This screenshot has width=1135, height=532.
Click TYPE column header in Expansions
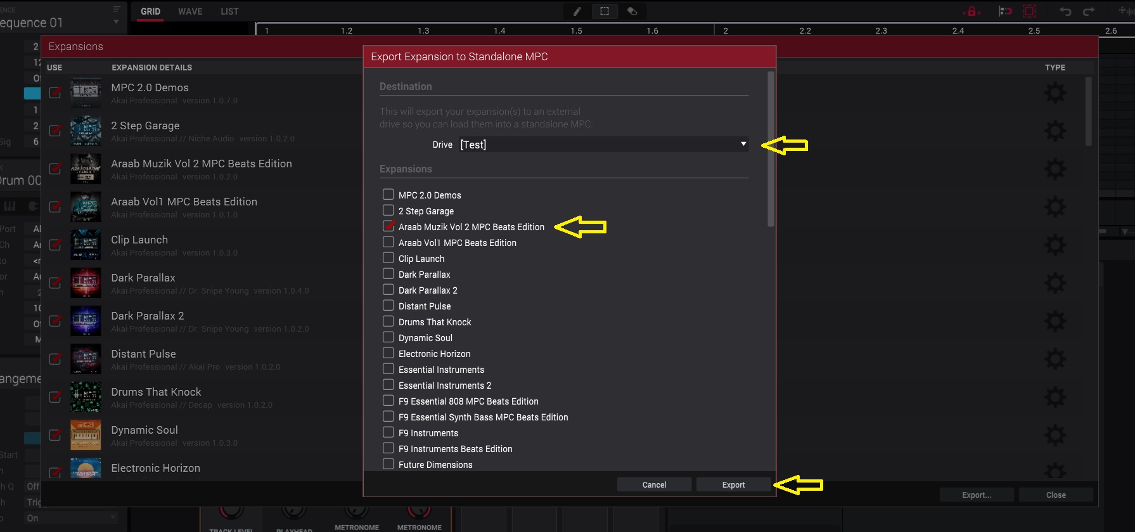pos(1055,67)
